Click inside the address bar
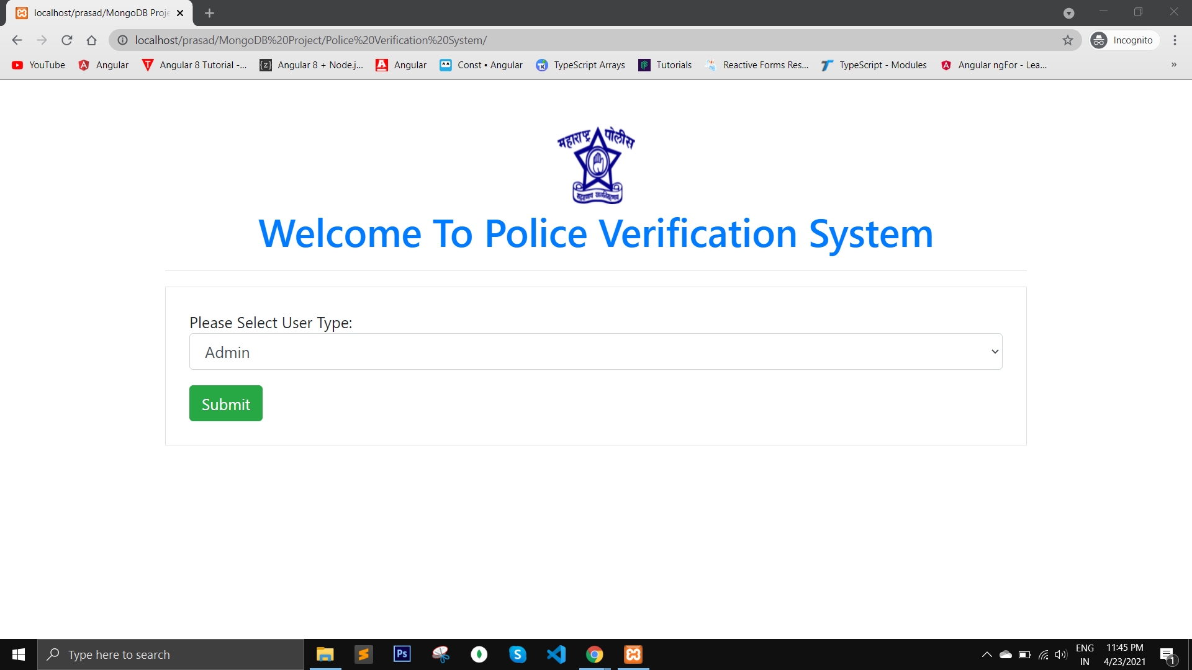Viewport: 1192px width, 670px height. pyautogui.click(x=435, y=40)
